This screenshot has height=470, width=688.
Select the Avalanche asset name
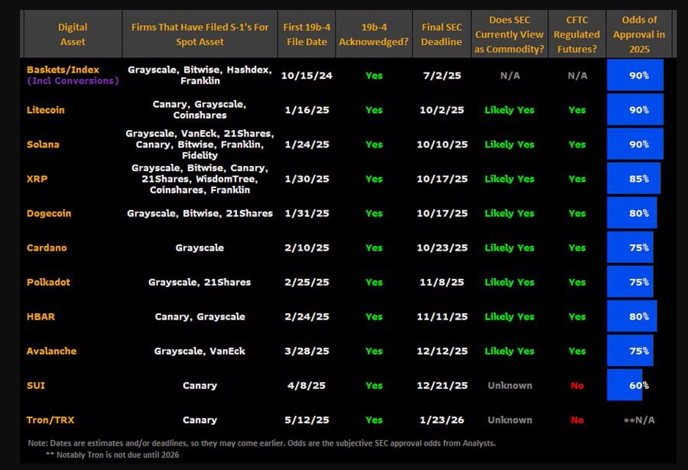51,351
